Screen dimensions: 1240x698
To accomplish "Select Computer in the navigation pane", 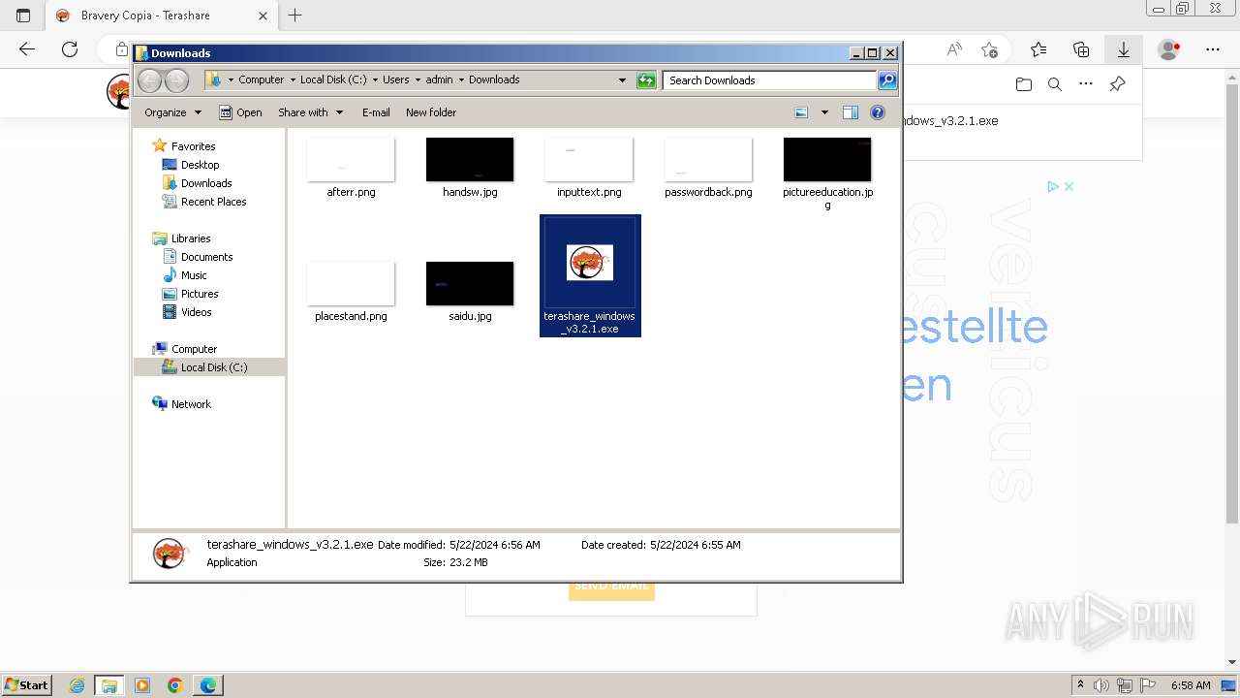I will tap(184, 349).
